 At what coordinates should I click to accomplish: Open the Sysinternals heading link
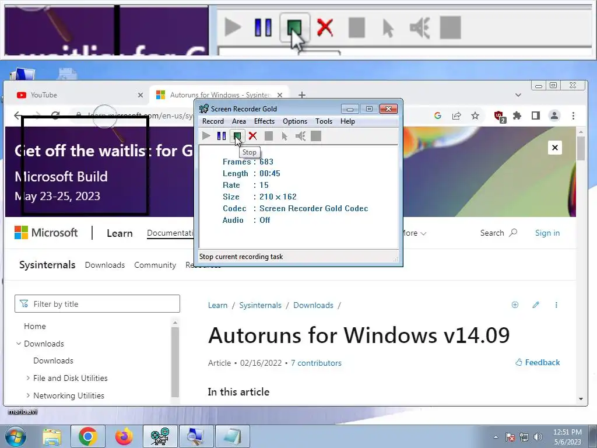pos(47,265)
